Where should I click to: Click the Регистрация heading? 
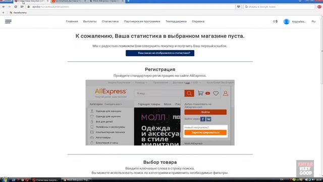coord(160,69)
